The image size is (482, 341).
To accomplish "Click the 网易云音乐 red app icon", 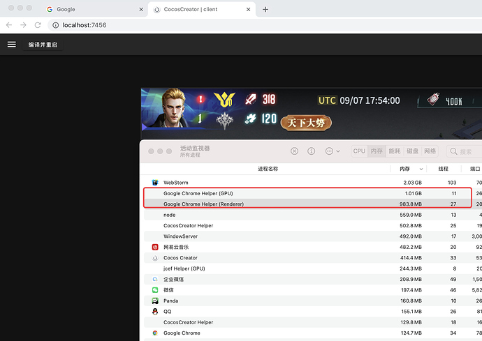I will click(x=155, y=247).
